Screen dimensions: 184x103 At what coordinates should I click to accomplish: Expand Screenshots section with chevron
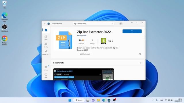pos(141,63)
